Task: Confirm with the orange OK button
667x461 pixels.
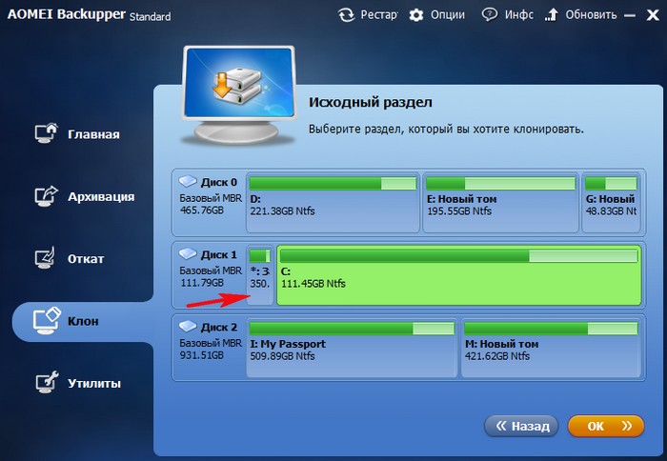Action: [606, 426]
